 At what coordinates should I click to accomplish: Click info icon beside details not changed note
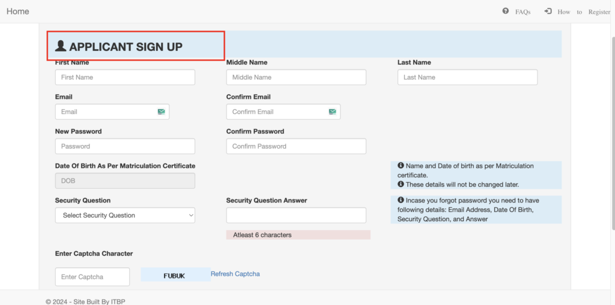(401, 184)
